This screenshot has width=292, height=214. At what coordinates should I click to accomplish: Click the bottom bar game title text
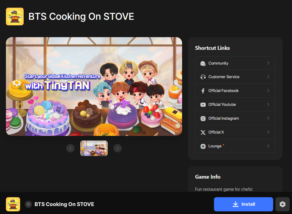[x=64, y=204]
